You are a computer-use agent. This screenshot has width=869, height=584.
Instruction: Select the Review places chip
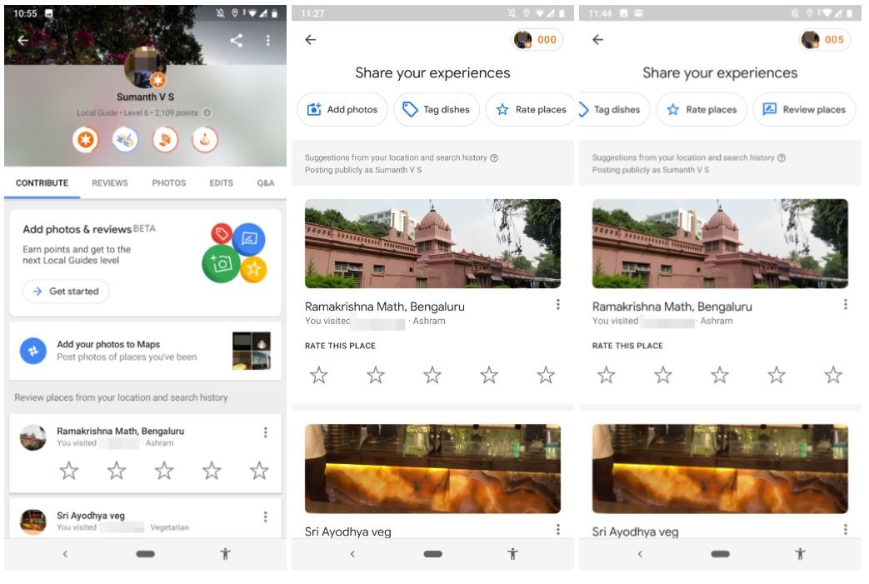tap(804, 109)
